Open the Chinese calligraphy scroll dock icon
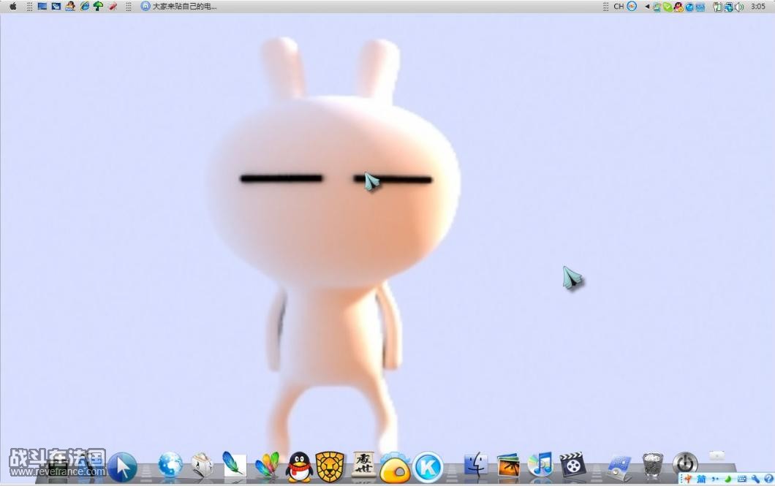Image resolution: width=775 pixels, height=486 pixels. (x=363, y=464)
